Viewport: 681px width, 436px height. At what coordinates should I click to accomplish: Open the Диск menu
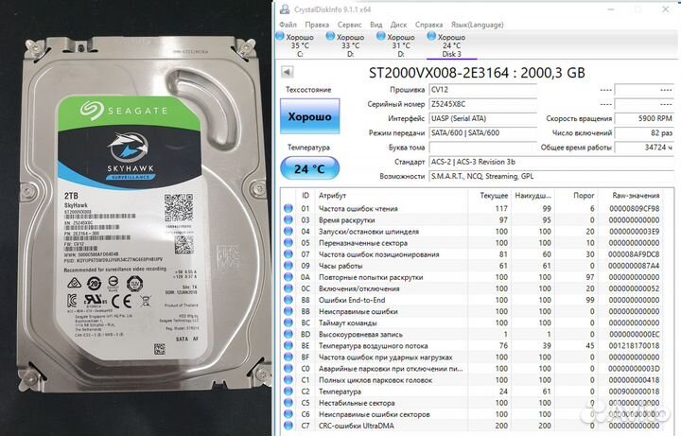tap(398, 25)
